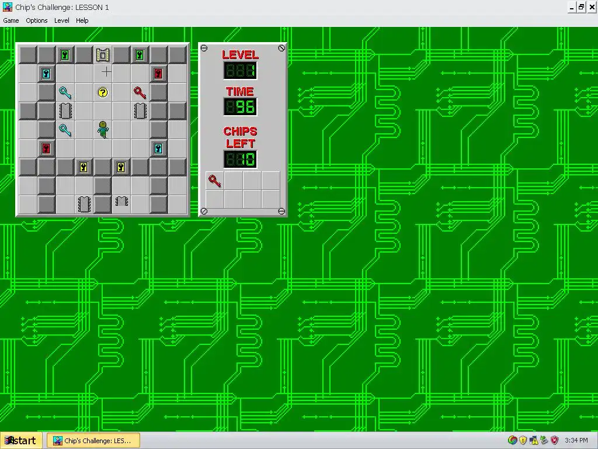Click the computer chip below the right yellow door

point(121,201)
